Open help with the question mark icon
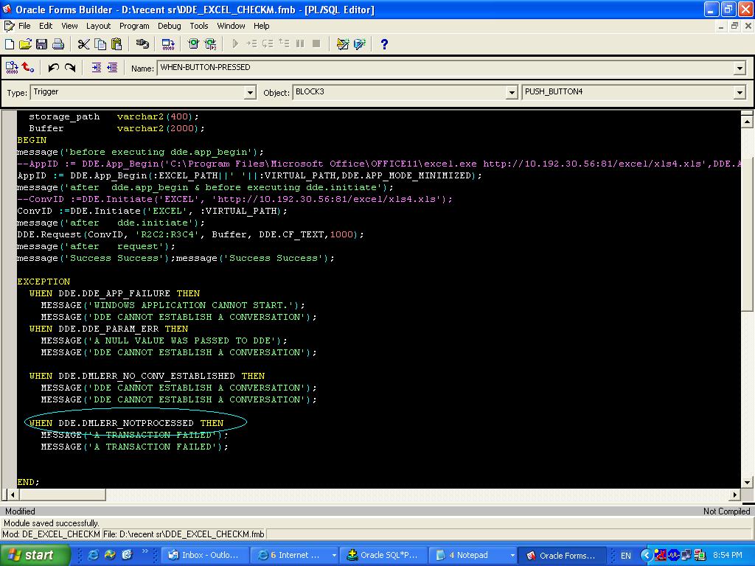Screen dimensions: 755x566 tap(384, 44)
